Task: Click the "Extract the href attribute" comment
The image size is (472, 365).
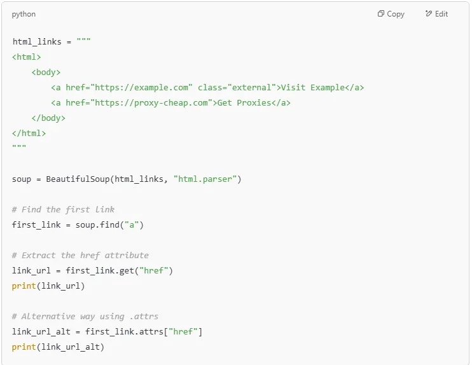Action: click(x=80, y=256)
